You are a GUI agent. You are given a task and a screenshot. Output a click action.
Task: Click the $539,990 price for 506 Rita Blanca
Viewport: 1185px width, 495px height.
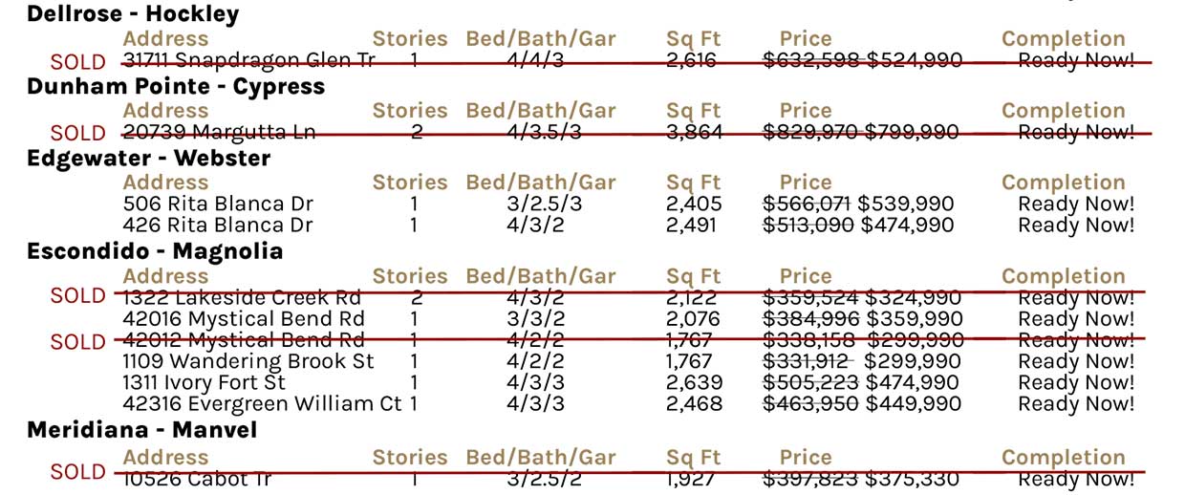coord(905,204)
